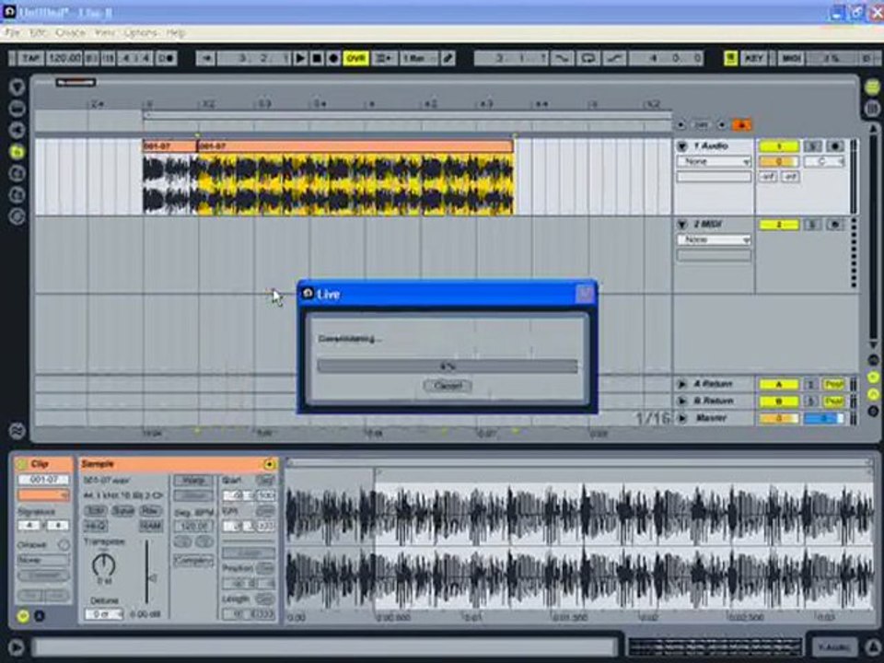The width and height of the screenshot is (884, 663).
Task: Unfold the B Return track
Action: click(x=681, y=401)
